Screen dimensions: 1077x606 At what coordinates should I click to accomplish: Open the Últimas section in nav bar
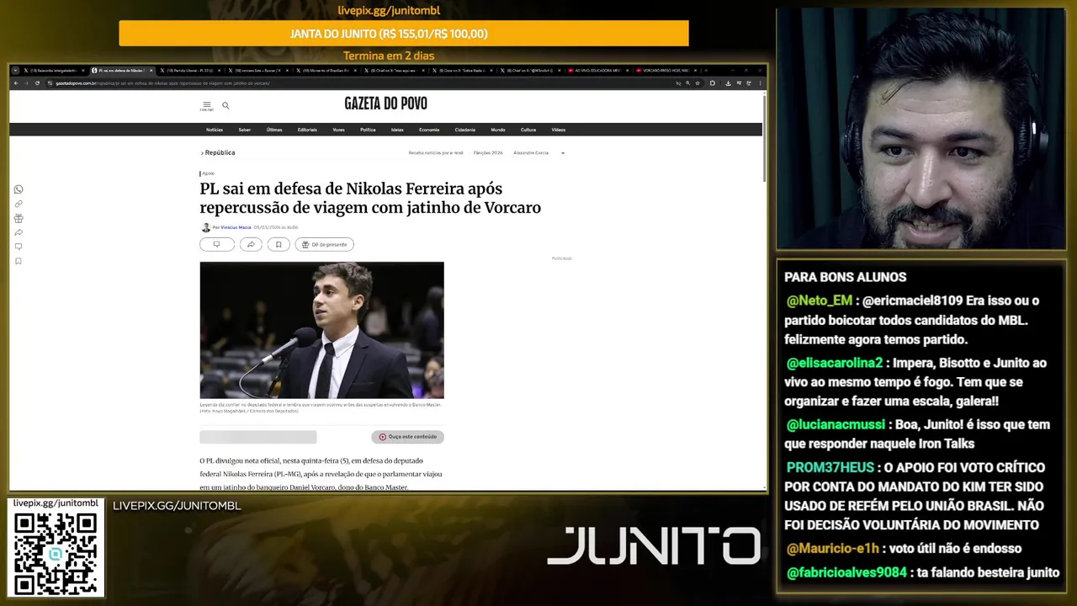[x=274, y=130]
